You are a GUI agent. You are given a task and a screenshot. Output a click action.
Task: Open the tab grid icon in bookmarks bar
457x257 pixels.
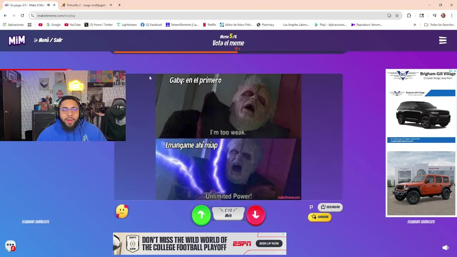[30, 25]
